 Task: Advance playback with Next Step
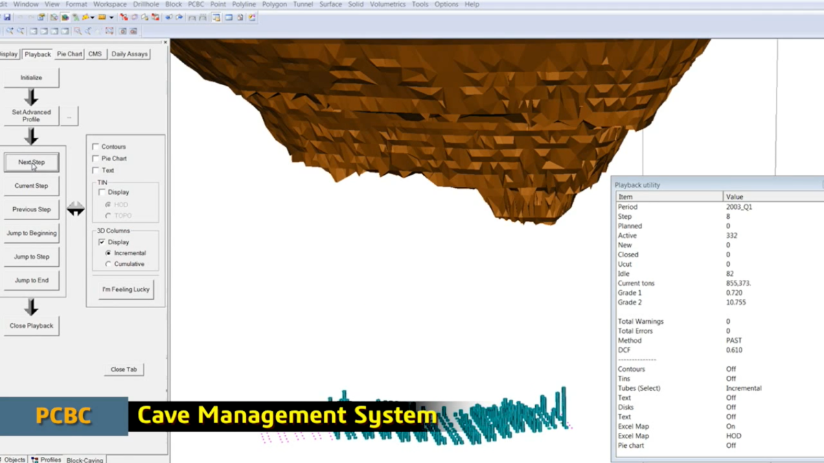(x=32, y=163)
